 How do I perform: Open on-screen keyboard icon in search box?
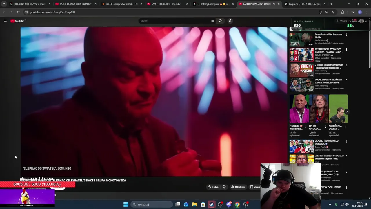pos(213,21)
